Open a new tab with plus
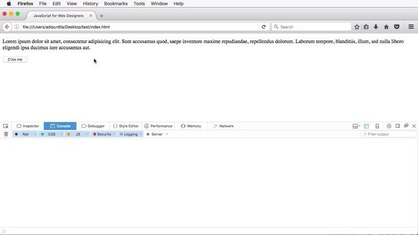The height and width of the screenshot is (235, 418). tap(101, 16)
